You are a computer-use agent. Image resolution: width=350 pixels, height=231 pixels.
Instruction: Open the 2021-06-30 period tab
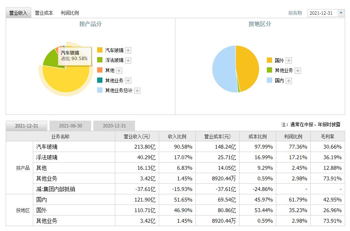tap(70, 126)
